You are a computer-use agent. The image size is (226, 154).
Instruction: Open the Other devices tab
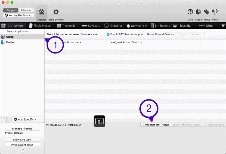pyautogui.click(x=206, y=26)
